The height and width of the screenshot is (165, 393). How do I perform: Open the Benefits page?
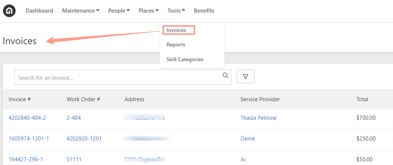[x=204, y=11]
